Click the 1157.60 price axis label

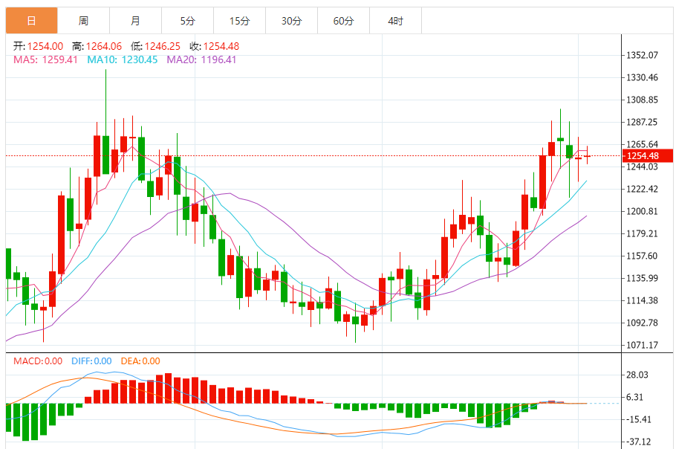tap(642, 256)
